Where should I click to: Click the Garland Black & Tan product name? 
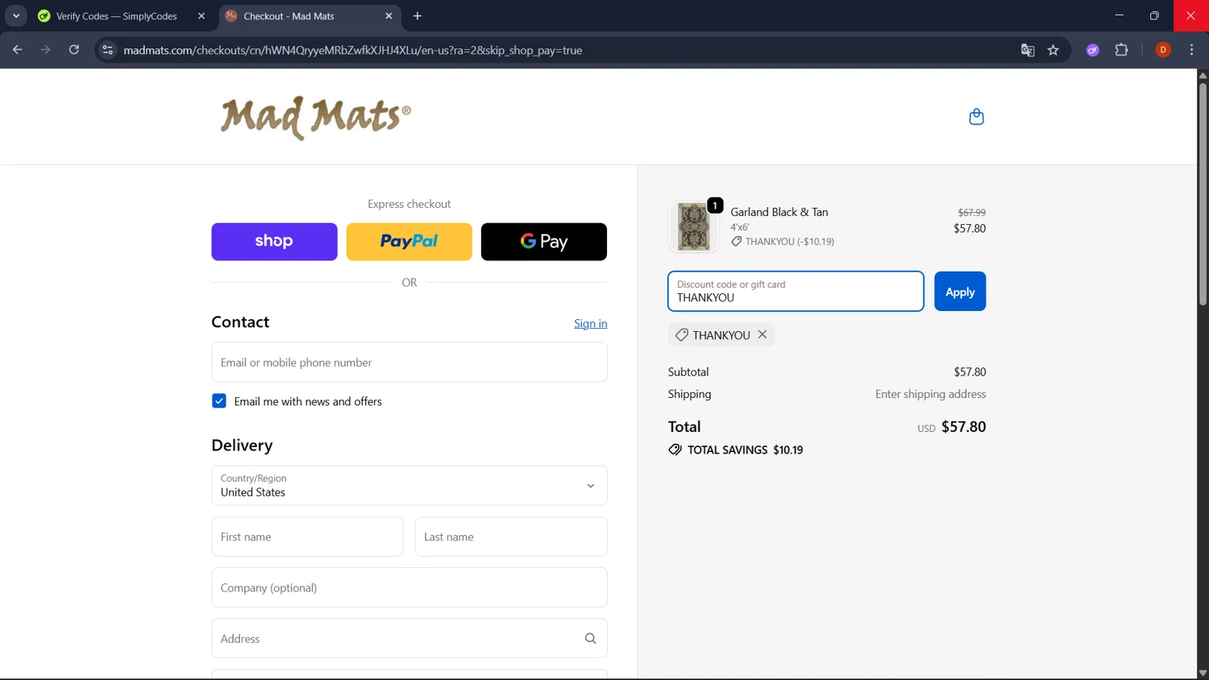[x=779, y=212]
